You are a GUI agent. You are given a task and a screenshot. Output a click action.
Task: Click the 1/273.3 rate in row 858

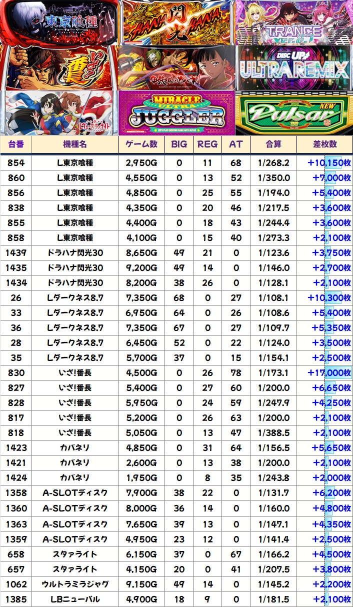pyautogui.click(x=273, y=237)
